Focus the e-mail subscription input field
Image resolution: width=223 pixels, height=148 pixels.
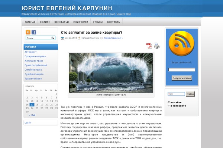[x=182, y=70]
